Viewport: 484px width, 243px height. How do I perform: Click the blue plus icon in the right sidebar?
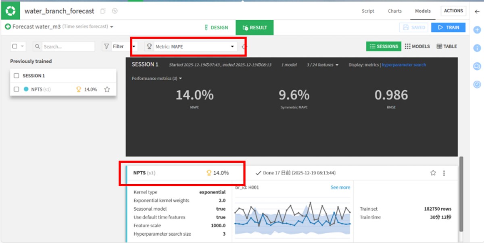(477, 30)
